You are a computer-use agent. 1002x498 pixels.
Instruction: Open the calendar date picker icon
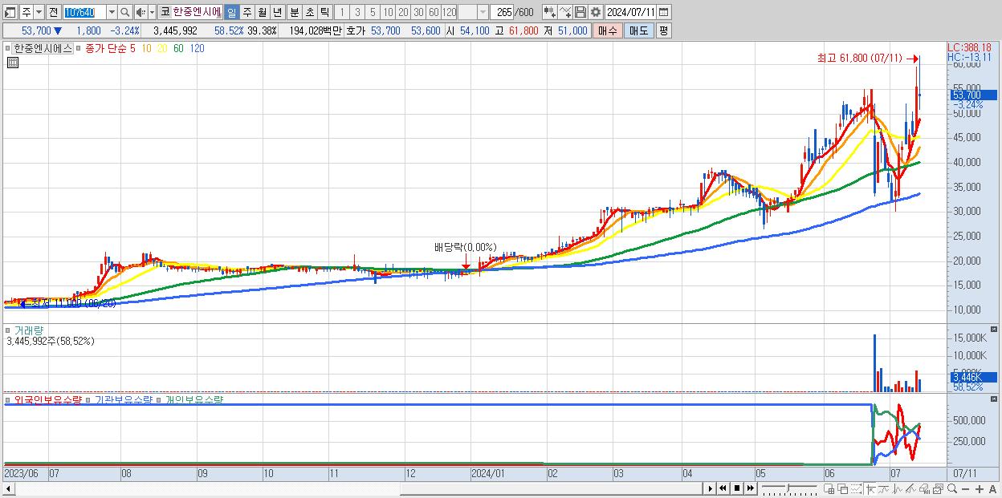pos(663,12)
